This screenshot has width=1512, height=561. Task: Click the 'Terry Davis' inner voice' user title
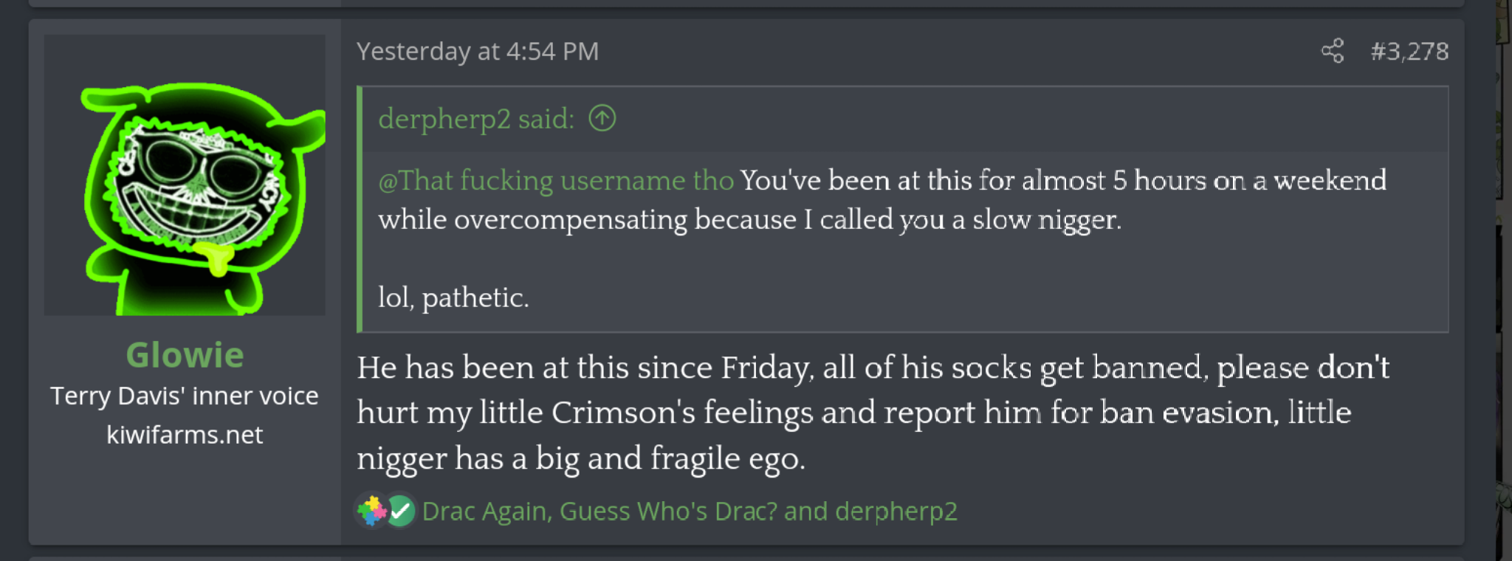[x=185, y=396]
